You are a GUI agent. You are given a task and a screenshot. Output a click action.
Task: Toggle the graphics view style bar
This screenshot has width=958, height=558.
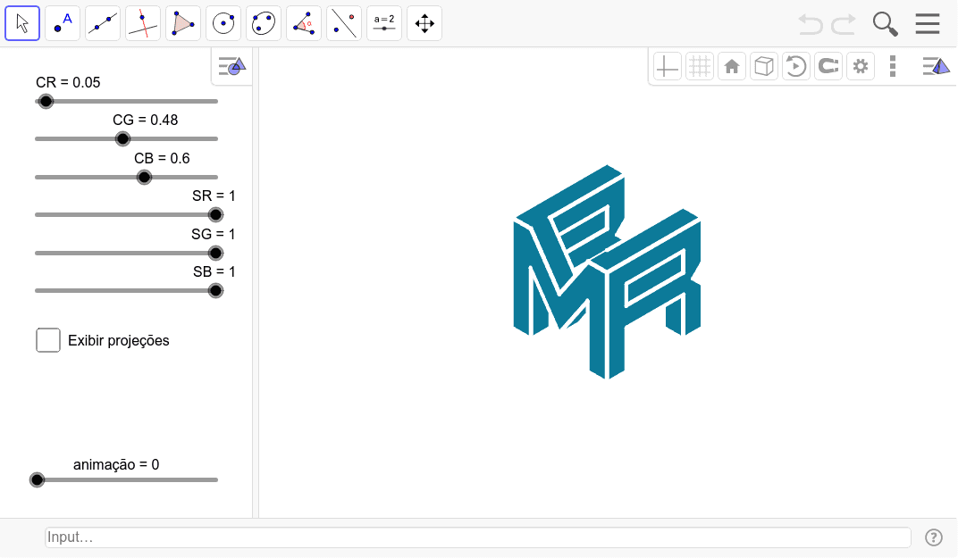pos(936,66)
